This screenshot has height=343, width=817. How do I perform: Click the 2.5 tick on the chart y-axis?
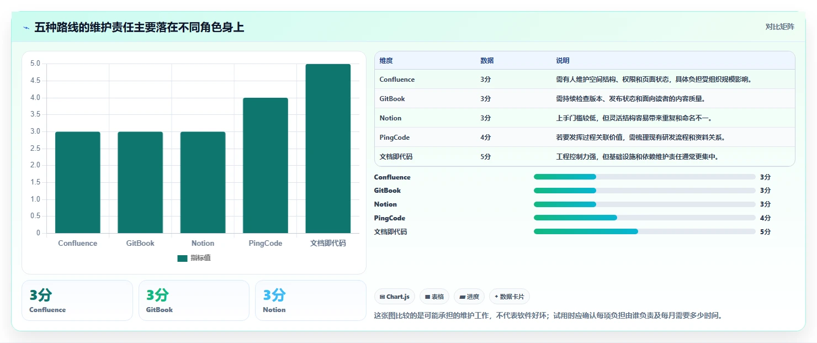coord(35,148)
